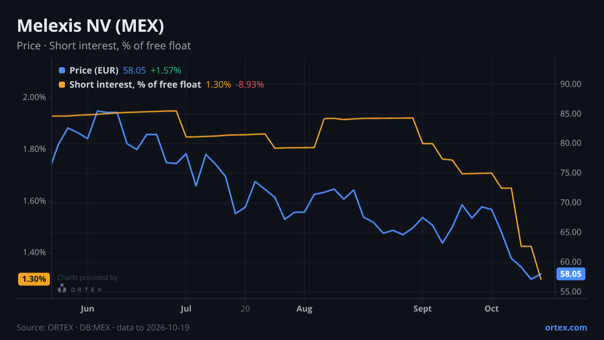The image size is (604, 340).
Task: Click the Sept date axis label
Action: [423, 309]
